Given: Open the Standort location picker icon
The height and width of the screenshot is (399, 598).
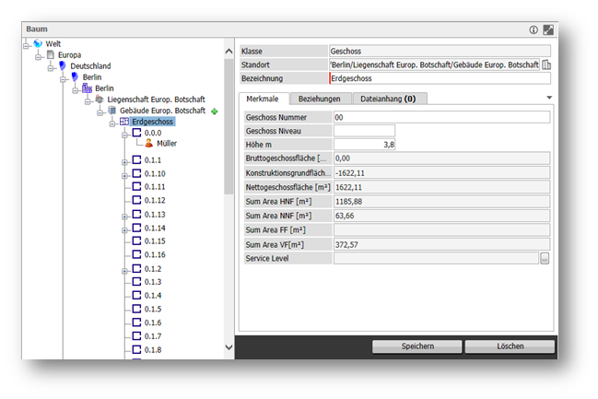Looking at the screenshot, I should tap(546, 65).
